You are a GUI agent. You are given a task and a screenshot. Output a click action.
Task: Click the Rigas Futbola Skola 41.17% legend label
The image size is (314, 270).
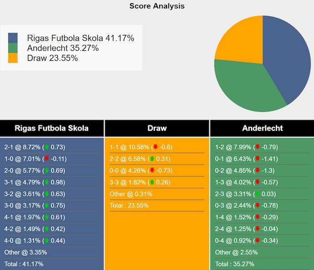tap(81, 38)
